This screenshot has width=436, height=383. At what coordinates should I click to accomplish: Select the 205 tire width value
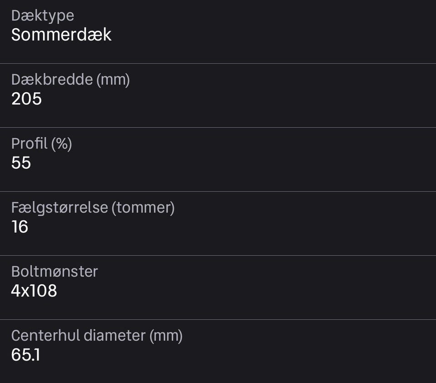coord(26,99)
